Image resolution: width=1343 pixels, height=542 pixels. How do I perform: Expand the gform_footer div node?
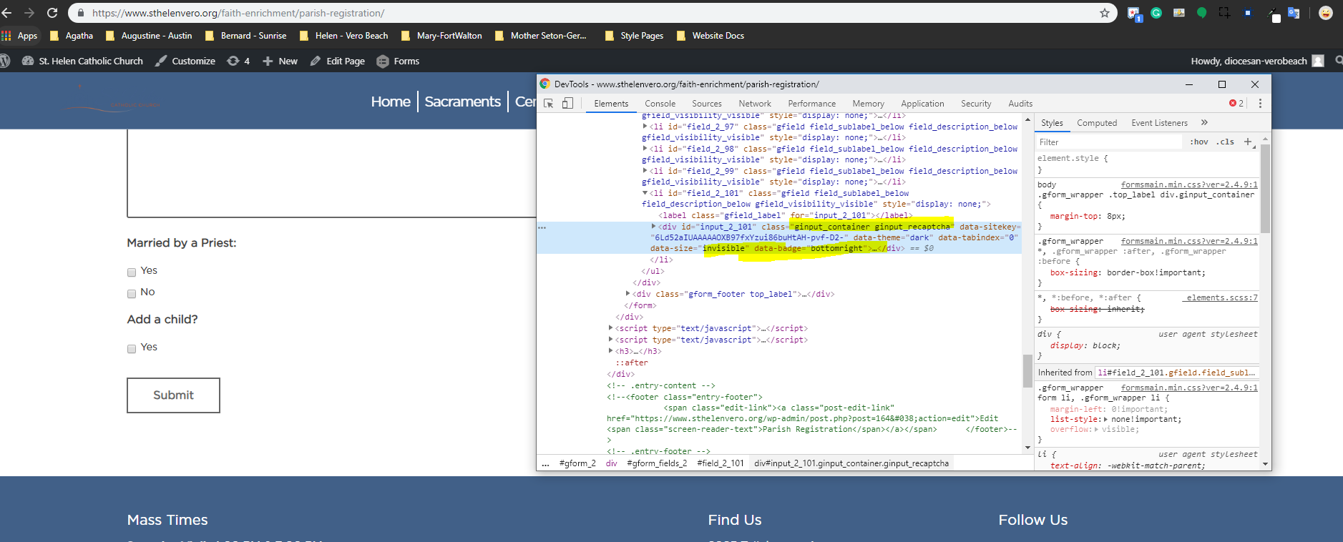pos(627,294)
